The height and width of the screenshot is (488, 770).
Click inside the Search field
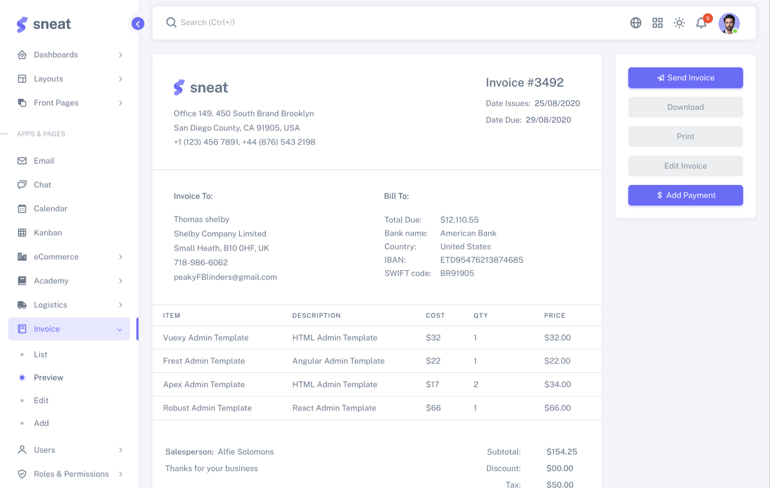(212, 22)
